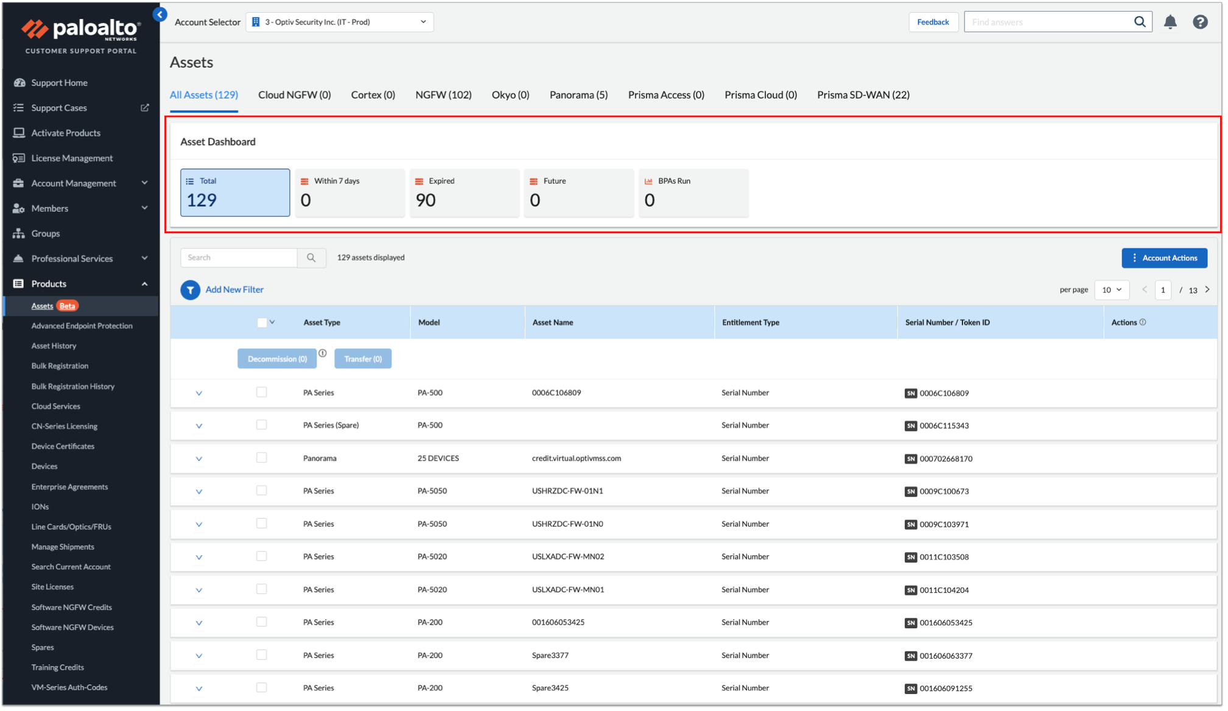Image resolution: width=1228 pixels, height=711 pixels.
Task: Toggle the select-all checkbox in table header
Action: [x=262, y=323]
